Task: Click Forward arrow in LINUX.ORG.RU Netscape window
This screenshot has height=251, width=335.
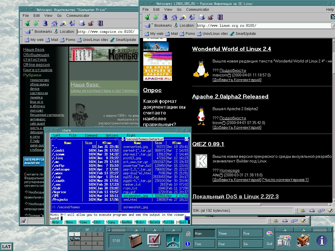Action: [156, 17]
